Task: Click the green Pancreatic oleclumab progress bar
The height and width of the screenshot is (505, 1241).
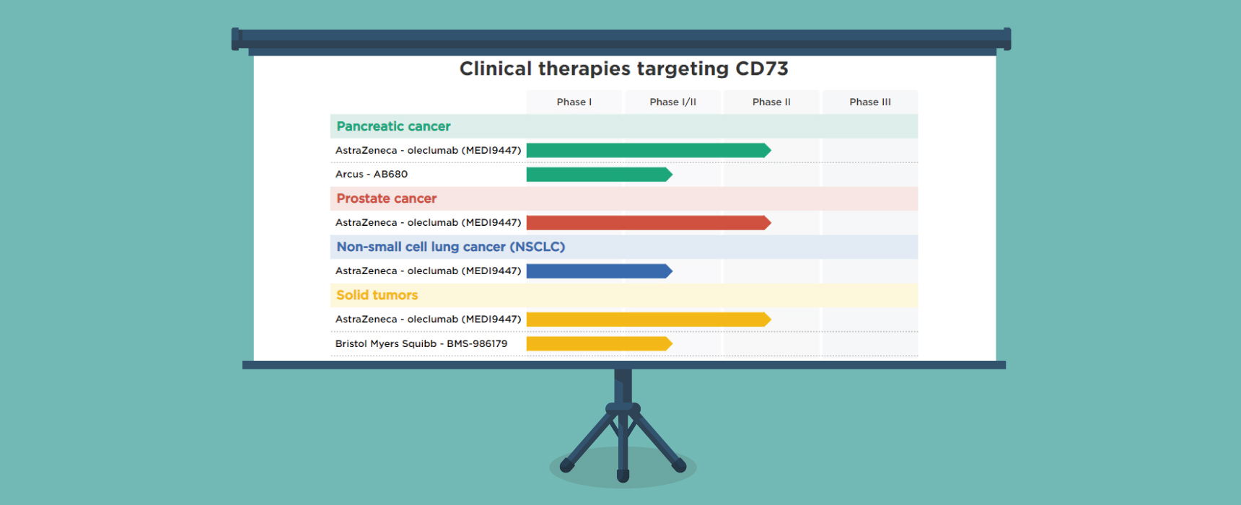Action: pos(648,150)
